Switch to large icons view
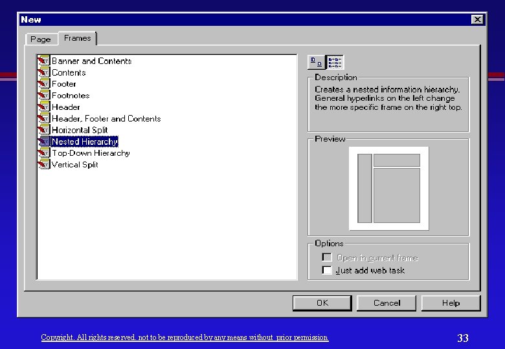Viewport: 505px width, 349px height. pyautogui.click(x=316, y=62)
